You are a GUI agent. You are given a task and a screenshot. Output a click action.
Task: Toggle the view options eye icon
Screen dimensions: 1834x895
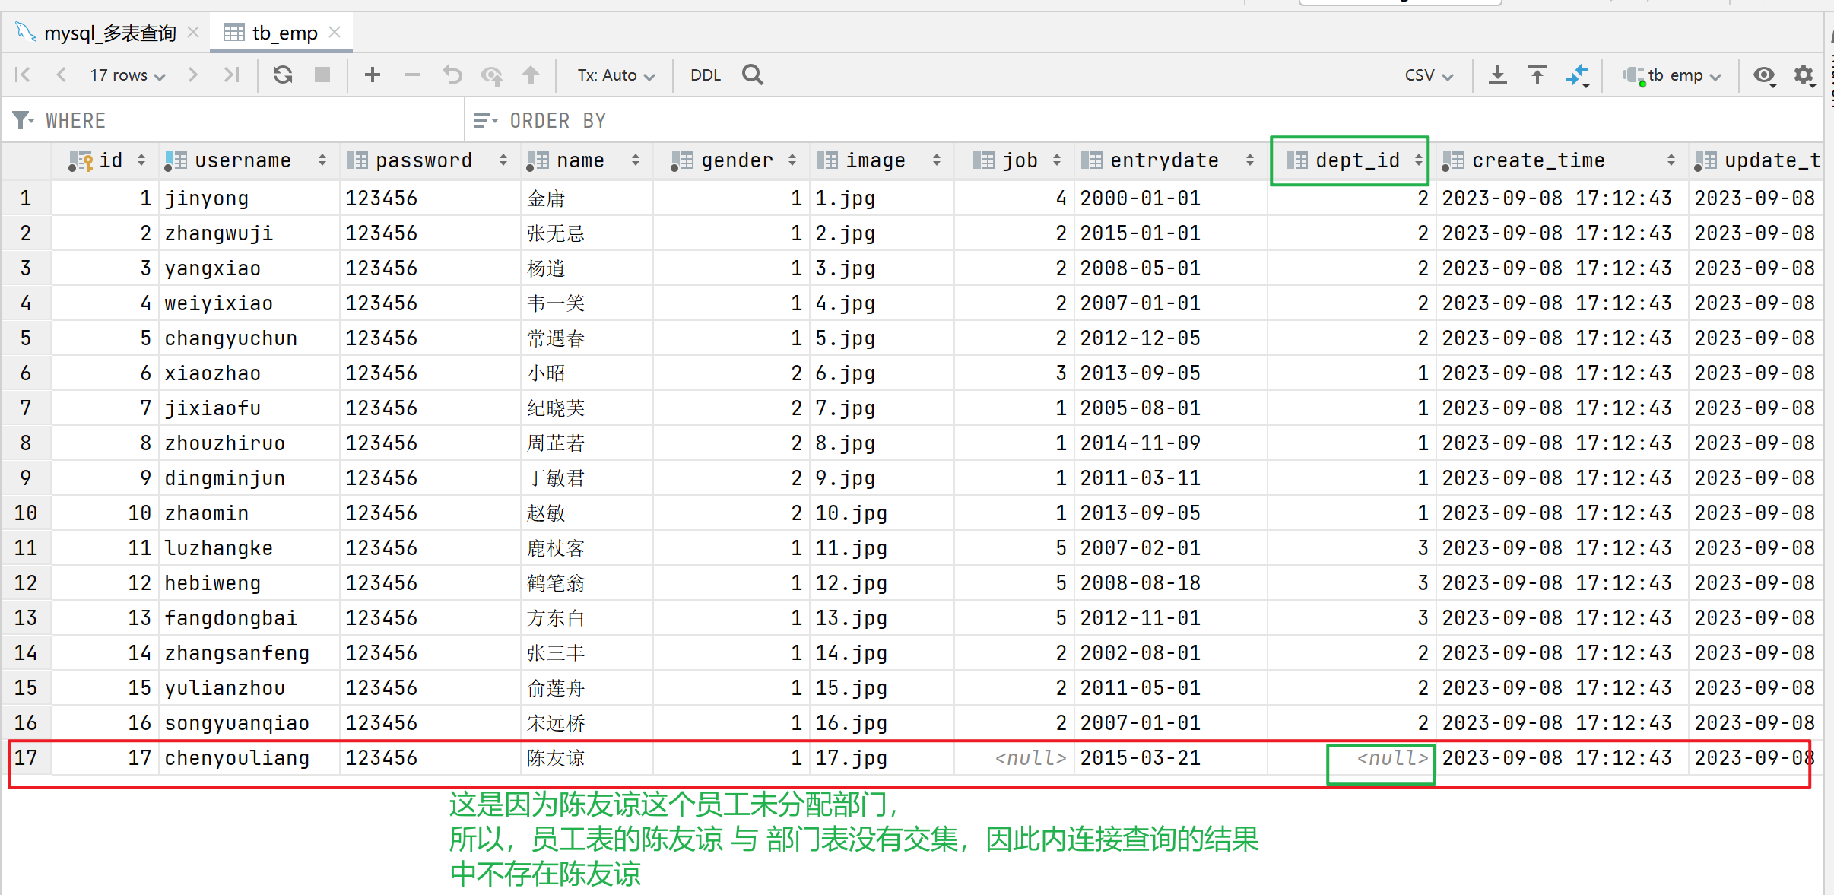point(1764,75)
